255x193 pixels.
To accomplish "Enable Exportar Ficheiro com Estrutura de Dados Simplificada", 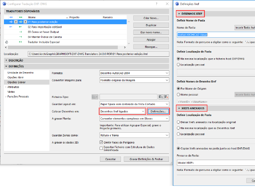I will pyautogui.click(x=101, y=148).
